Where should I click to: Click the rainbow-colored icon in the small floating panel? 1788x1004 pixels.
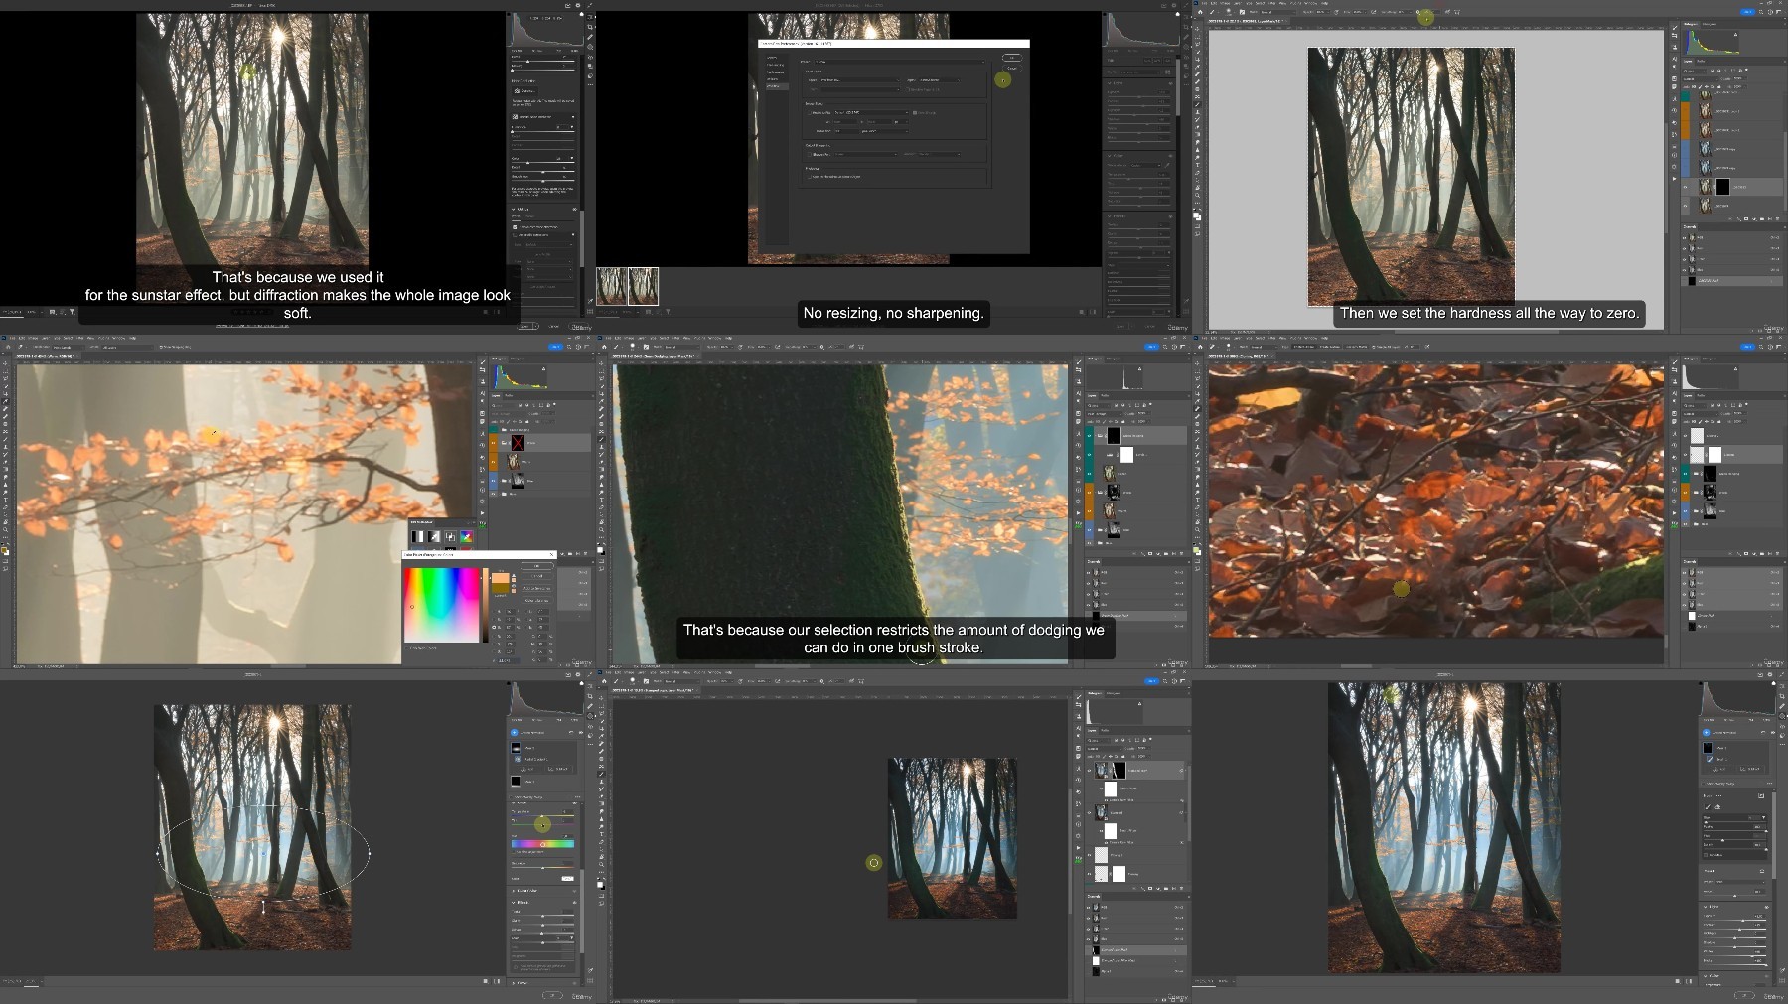point(467,536)
